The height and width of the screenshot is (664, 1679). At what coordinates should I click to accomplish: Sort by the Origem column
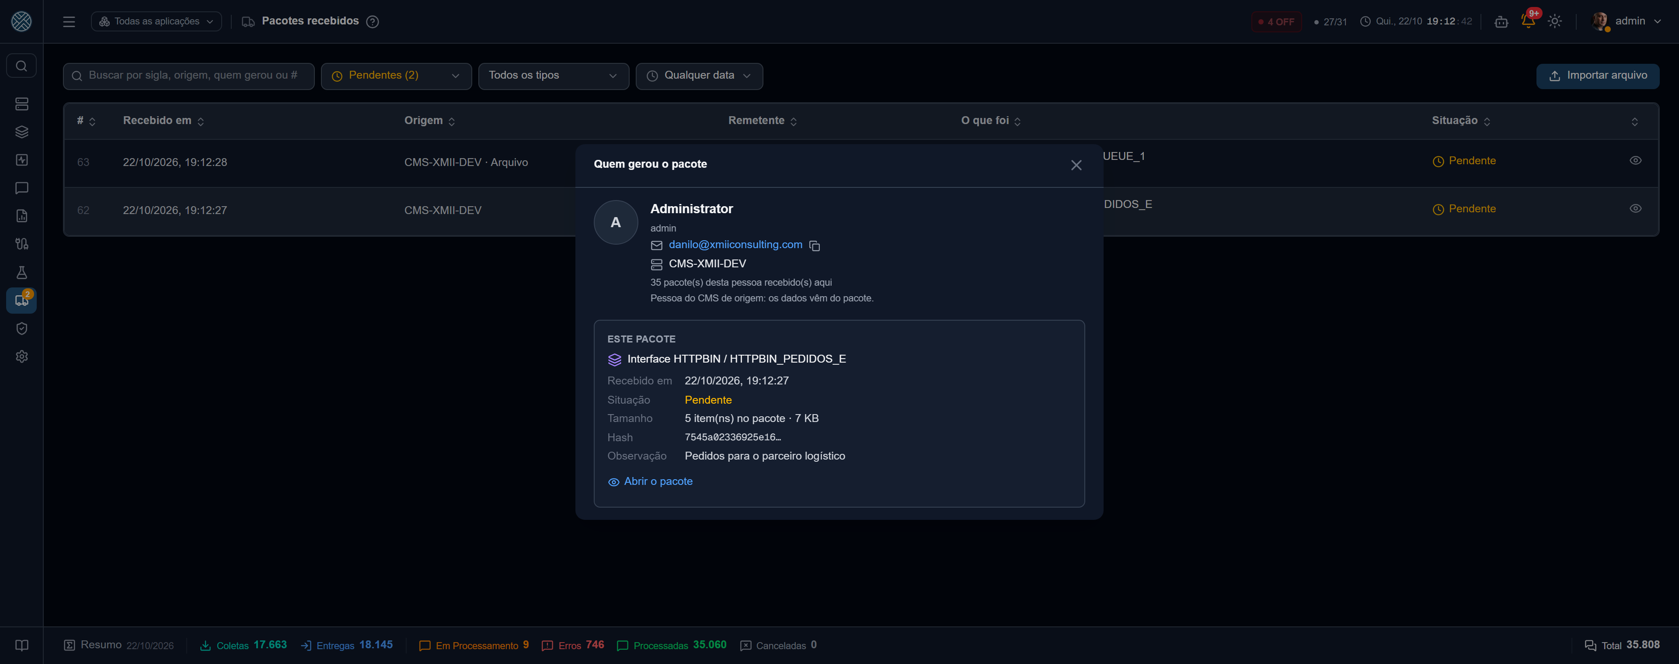(x=429, y=121)
